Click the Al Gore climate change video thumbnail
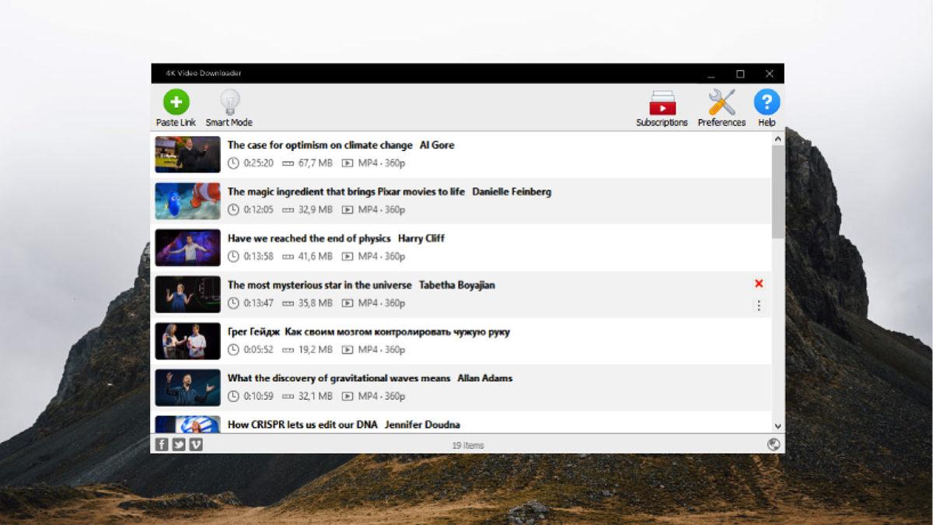The width and height of the screenshot is (933, 525). point(187,154)
